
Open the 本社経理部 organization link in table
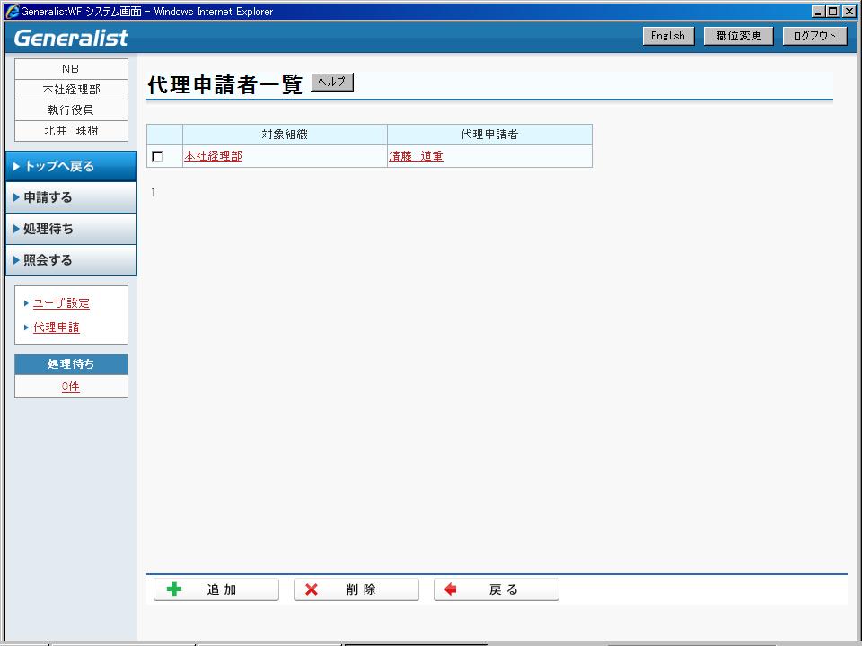point(213,156)
